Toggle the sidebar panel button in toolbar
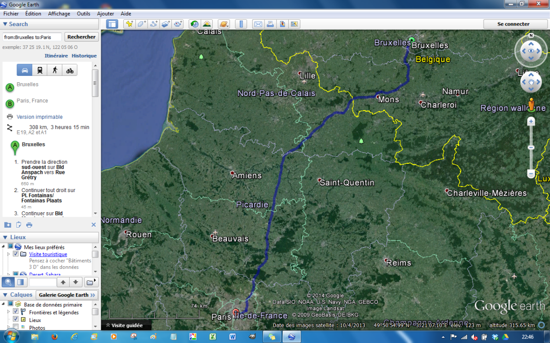The height and width of the screenshot is (343, 550). 112,24
